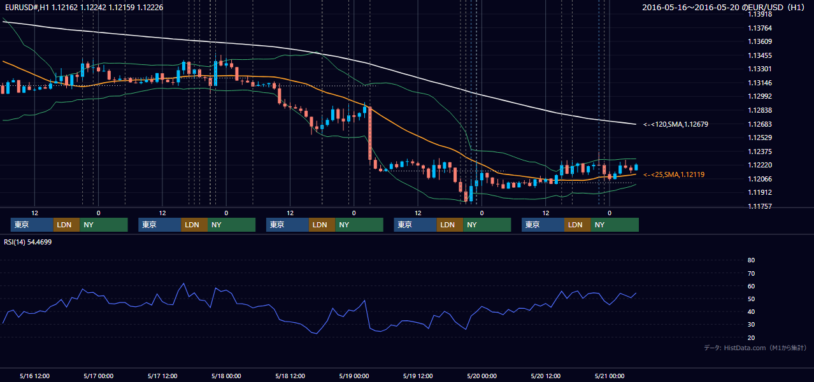Click the 5/19 12:00 time axis label
Image resolution: width=814 pixels, height=382 pixels.
pos(418,376)
